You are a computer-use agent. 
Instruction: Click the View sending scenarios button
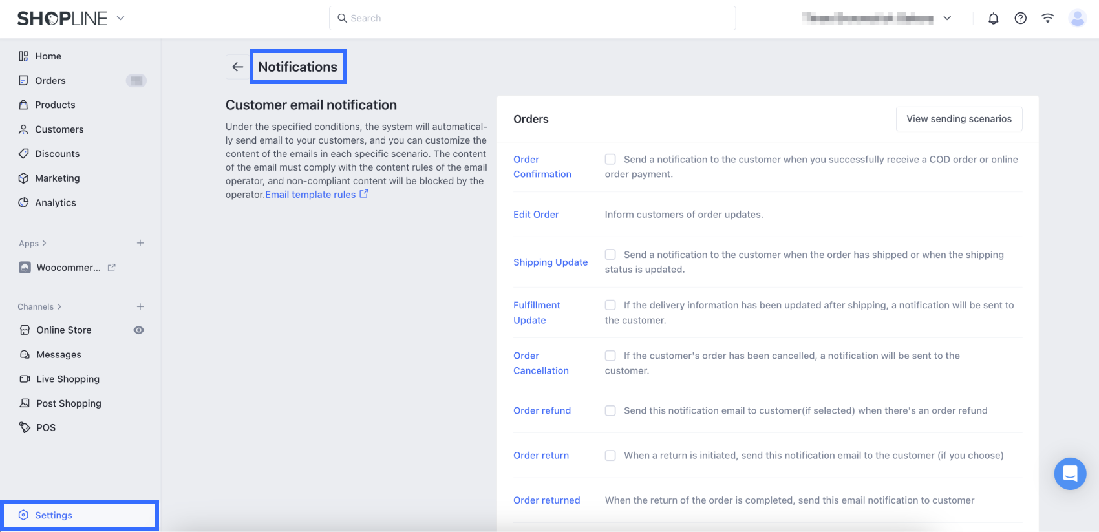[959, 119]
